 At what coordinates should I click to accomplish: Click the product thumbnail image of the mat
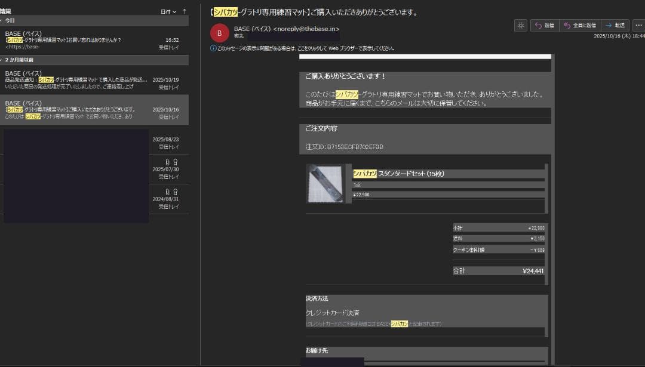[x=325, y=183]
